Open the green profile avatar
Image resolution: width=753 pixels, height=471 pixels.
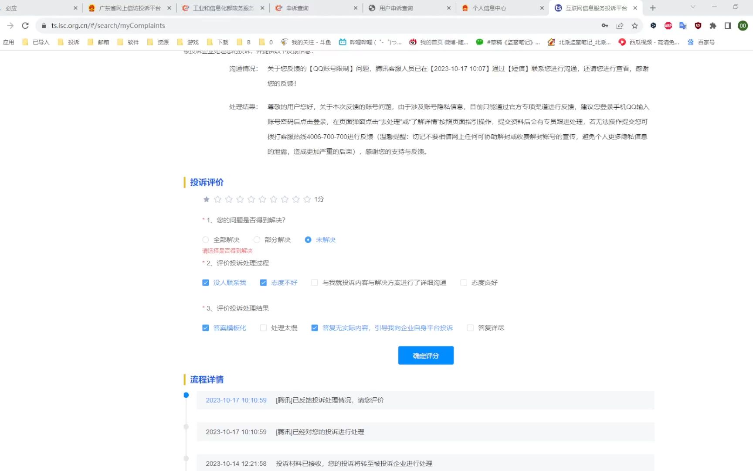tap(743, 26)
